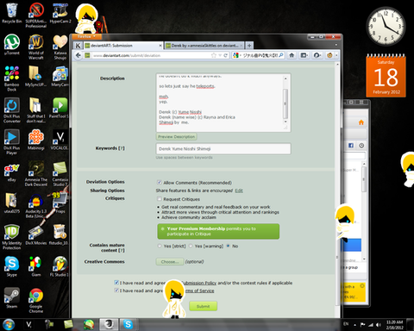This screenshot has width=414, height=331.
Task: Open the Firefox menu button
Action: click(86, 36)
